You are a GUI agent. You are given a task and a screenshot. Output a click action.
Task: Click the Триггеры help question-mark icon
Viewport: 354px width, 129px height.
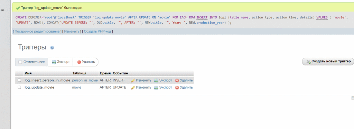pyautogui.click(x=52, y=48)
